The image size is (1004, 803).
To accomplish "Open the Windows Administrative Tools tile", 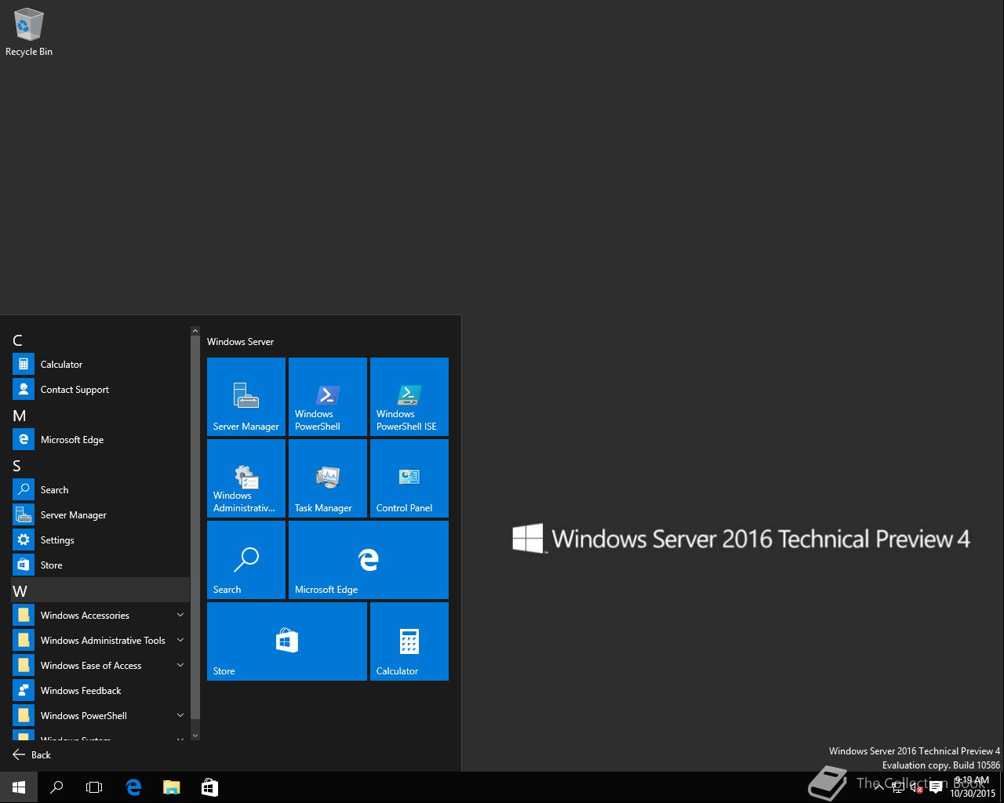I will pos(246,478).
